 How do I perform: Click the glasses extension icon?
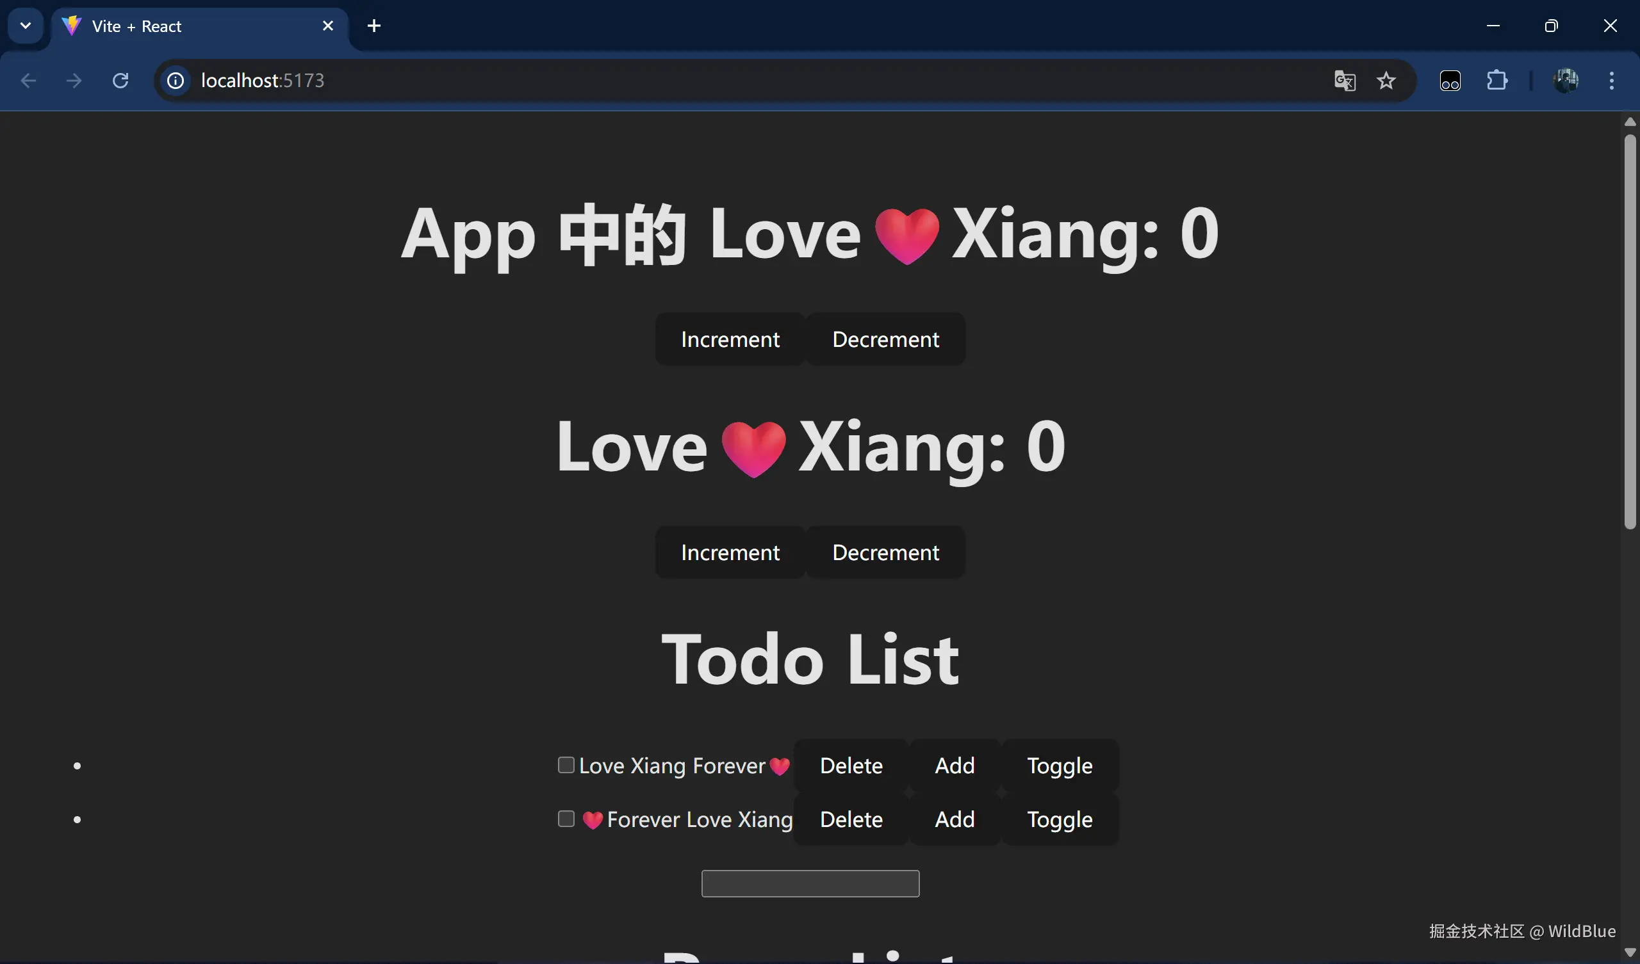1450,81
